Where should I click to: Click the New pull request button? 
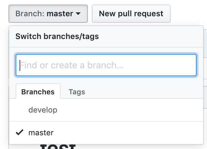131,14
